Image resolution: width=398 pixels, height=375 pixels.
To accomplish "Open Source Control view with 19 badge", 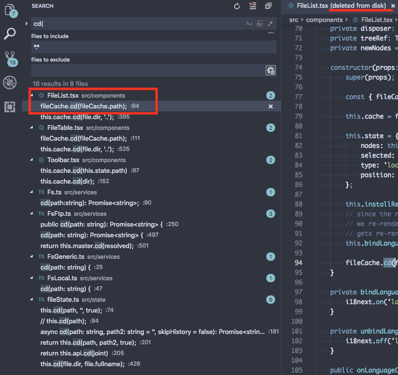I will coord(11,59).
